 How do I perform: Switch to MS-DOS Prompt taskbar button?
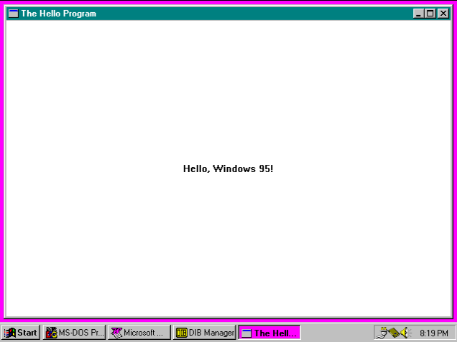click(x=74, y=333)
